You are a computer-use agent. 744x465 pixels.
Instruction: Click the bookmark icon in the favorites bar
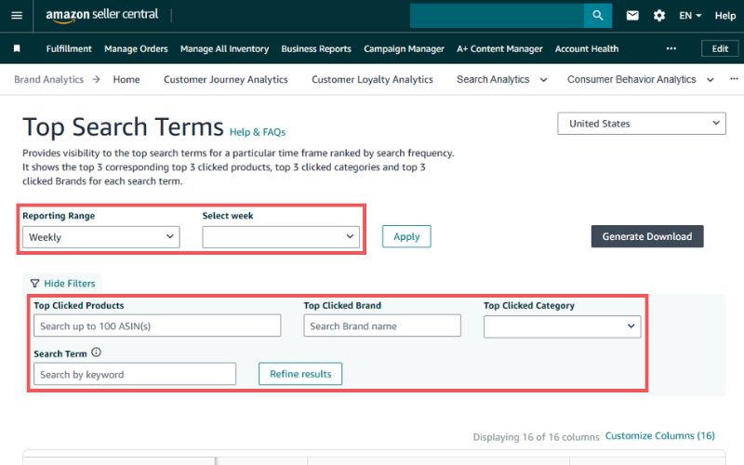click(x=17, y=48)
